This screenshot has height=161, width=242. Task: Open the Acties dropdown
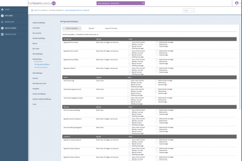pyautogui.click(x=188, y=10)
